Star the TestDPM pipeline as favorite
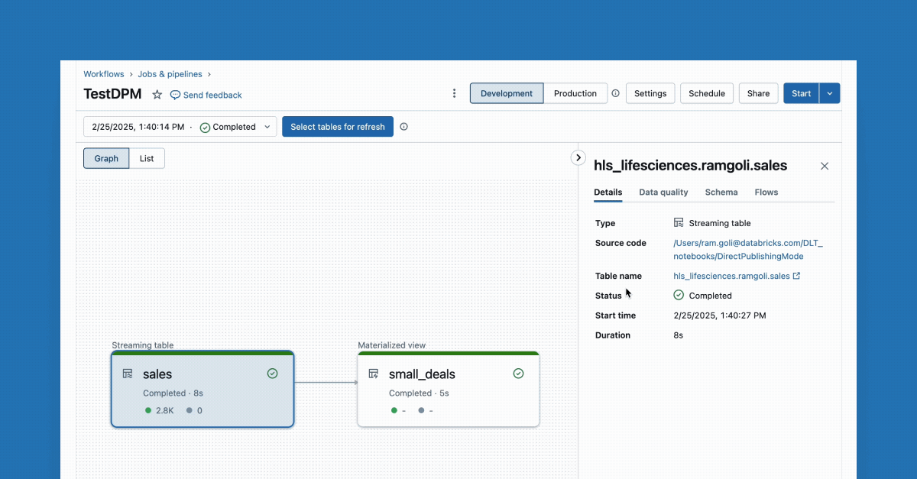Viewport: 917px width, 479px height. tap(157, 95)
